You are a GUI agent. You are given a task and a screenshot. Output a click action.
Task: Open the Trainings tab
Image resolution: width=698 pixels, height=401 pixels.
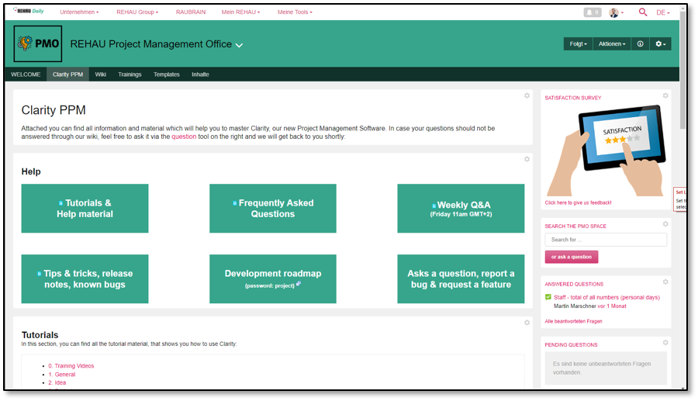130,74
